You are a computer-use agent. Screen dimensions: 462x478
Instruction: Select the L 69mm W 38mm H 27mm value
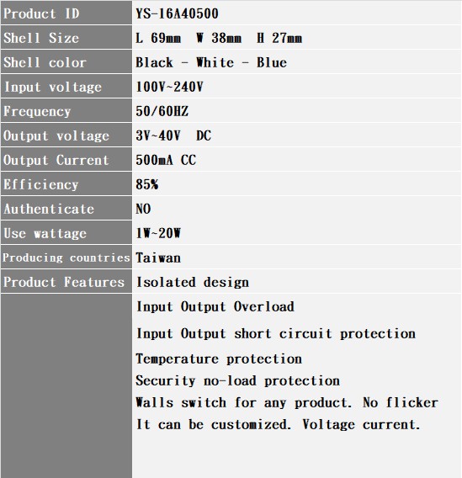point(219,38)
